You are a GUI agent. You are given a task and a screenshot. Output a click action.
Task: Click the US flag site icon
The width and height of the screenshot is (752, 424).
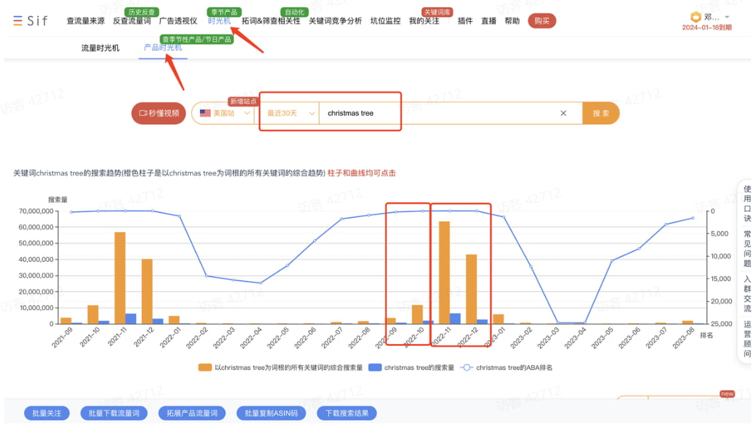(205, 113)
